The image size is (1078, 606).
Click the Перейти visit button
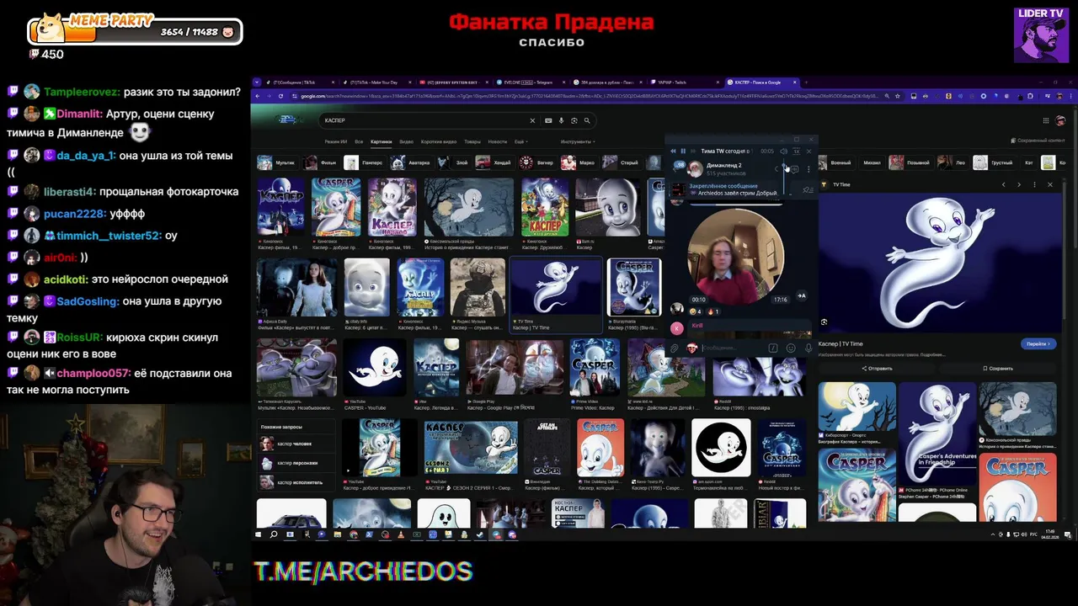pos(1038,343)
